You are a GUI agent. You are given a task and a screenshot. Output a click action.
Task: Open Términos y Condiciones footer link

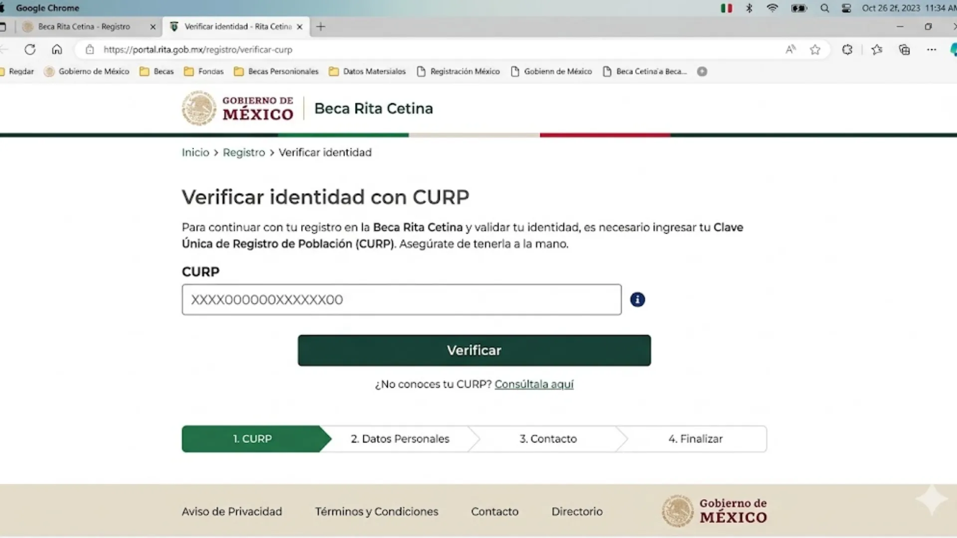(376, 512)
